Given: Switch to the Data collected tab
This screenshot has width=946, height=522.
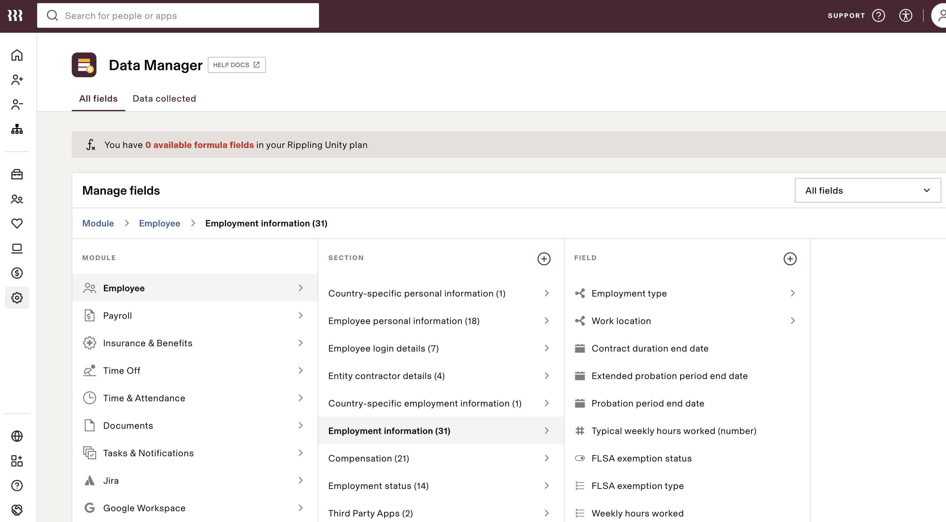Looking at the screenshot, I should pyautogui.click(x=164, y=98).
